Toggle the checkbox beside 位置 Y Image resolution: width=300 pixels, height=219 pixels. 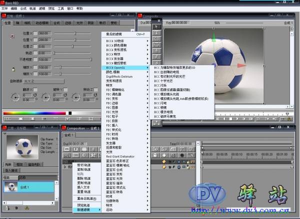tap(35, 40)
